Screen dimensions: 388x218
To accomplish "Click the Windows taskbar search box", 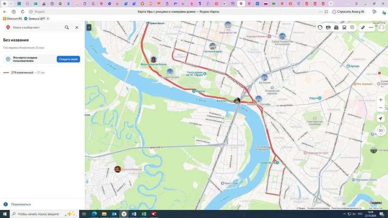I will (44, 214).
